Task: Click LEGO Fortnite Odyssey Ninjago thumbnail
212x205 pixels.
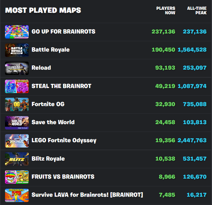Action: 17,141
